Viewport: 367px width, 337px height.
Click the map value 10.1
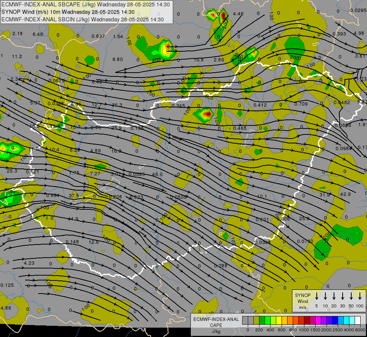coord(262,197)
